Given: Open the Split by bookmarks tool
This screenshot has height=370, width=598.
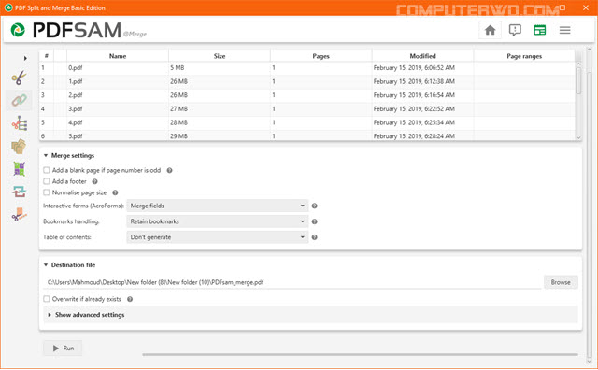Looking at the screenshot, I should click(19, 123).
